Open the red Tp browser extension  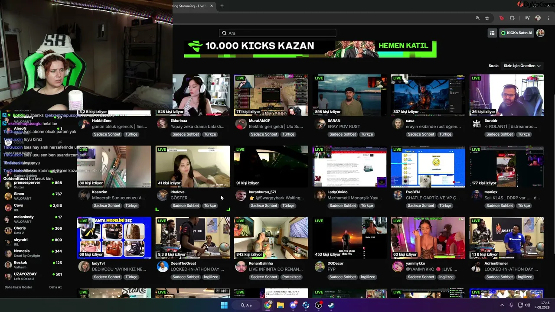click(x=502, y=18)
